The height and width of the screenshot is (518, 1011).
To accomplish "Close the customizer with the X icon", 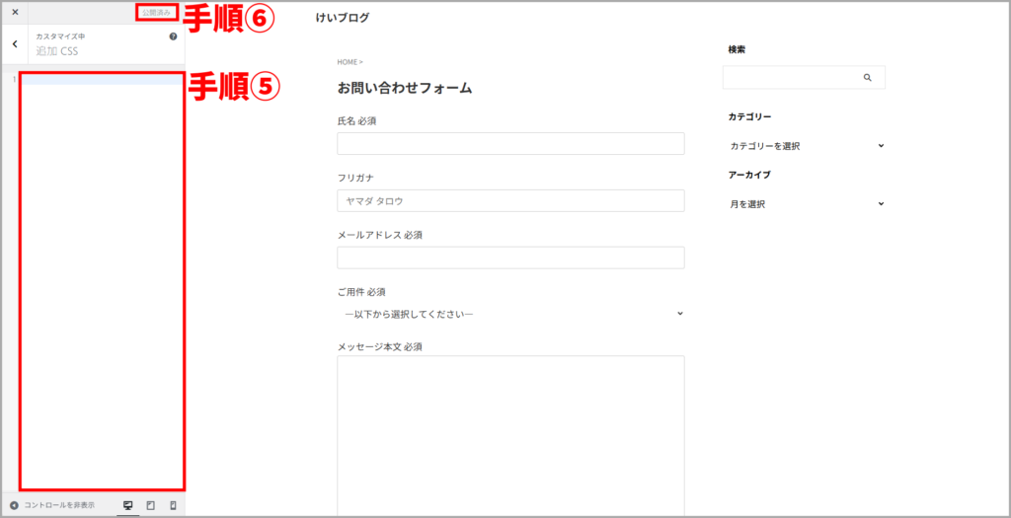I will [x=15, y=12].
